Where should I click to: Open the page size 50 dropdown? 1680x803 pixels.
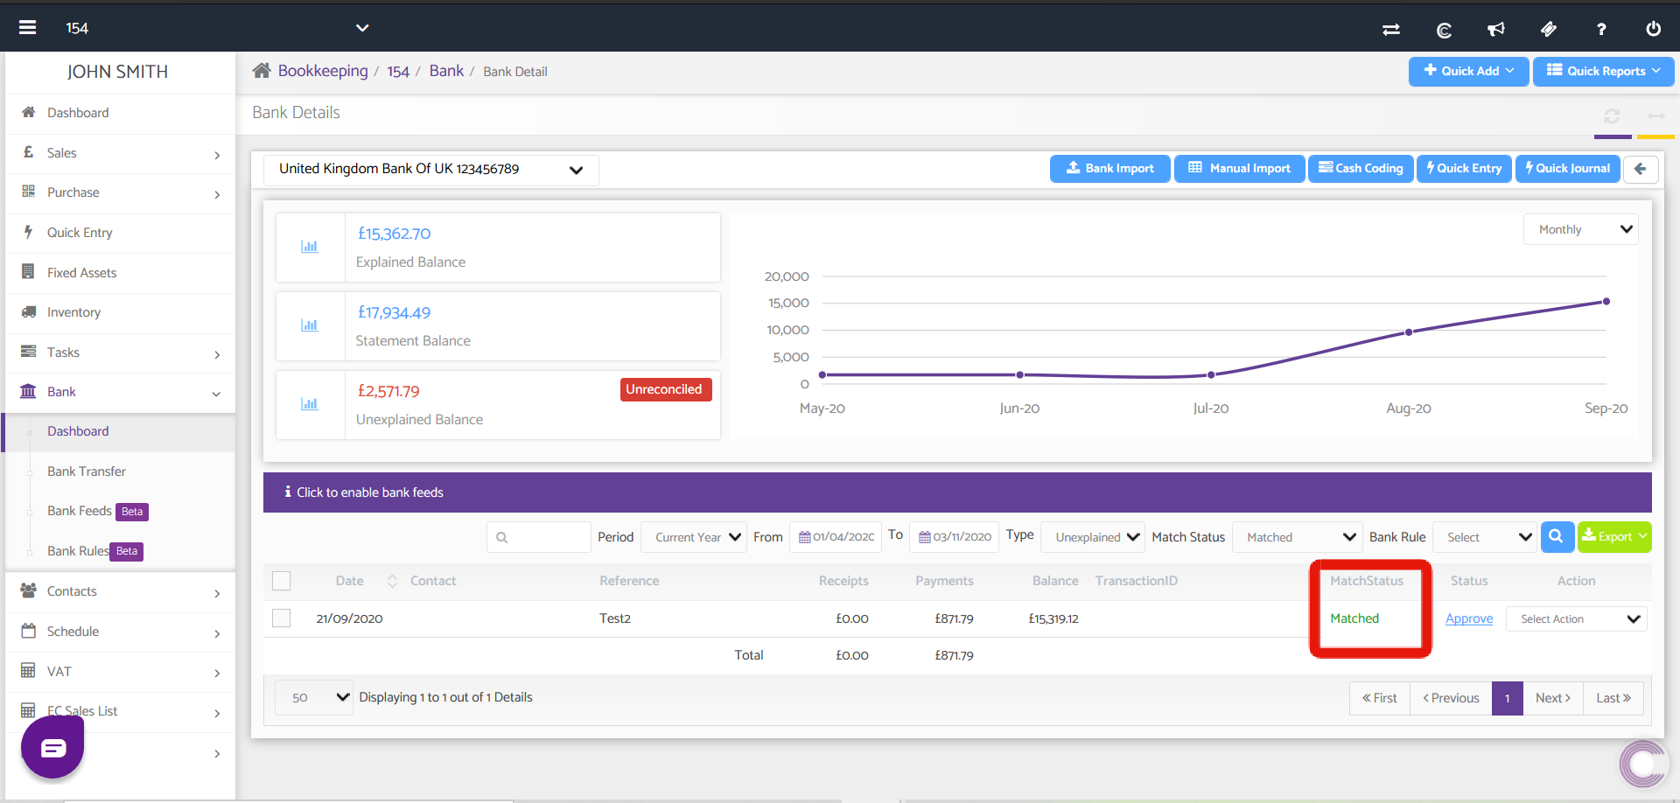pos(314,698)
